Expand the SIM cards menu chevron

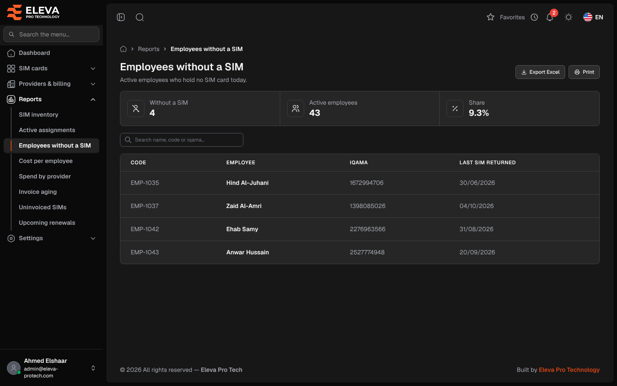[x=93, y=69]
